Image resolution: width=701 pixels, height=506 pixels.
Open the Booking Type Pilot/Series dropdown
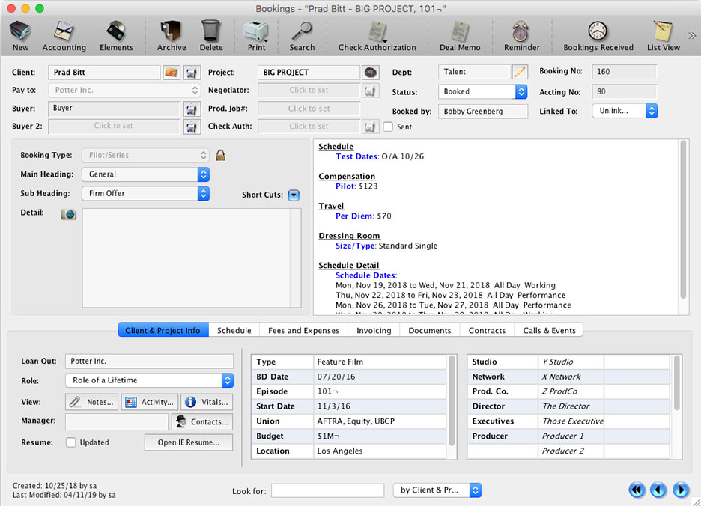[x=145, y=155]
